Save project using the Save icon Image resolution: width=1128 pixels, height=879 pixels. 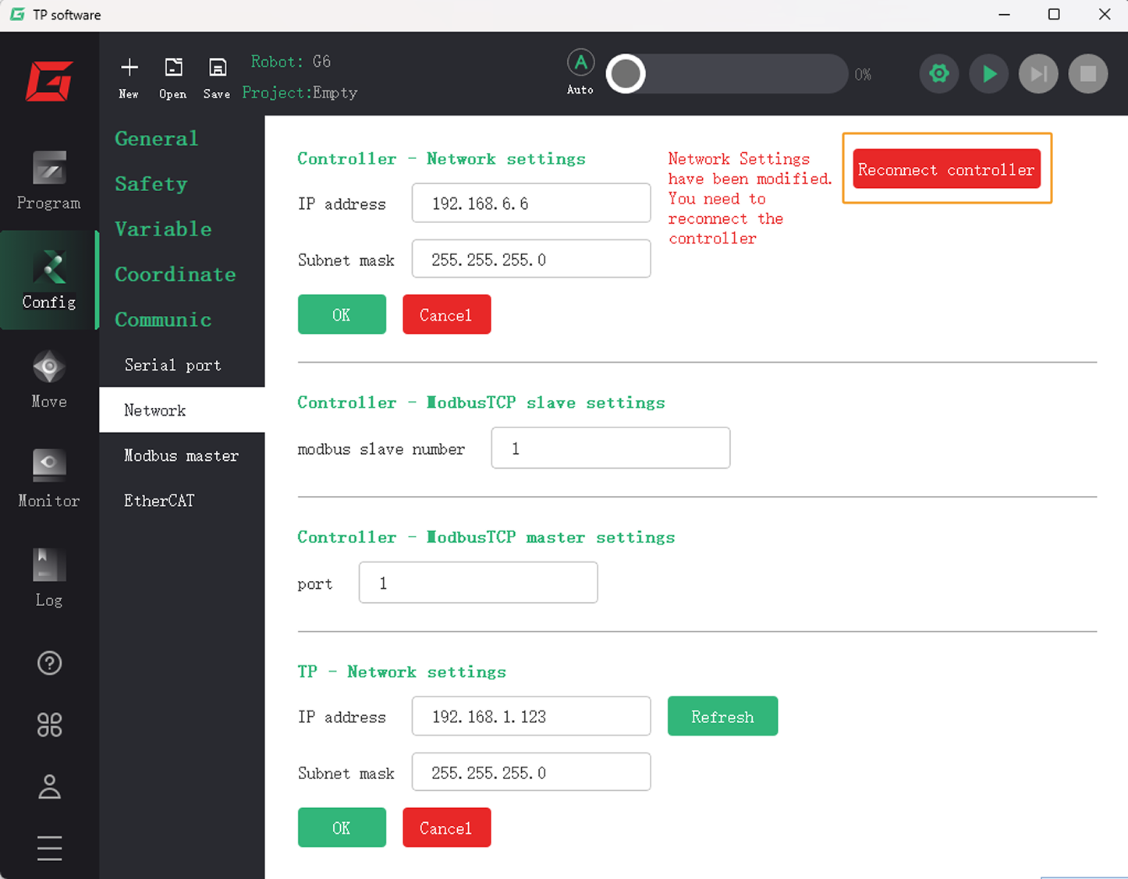point(217,77)
